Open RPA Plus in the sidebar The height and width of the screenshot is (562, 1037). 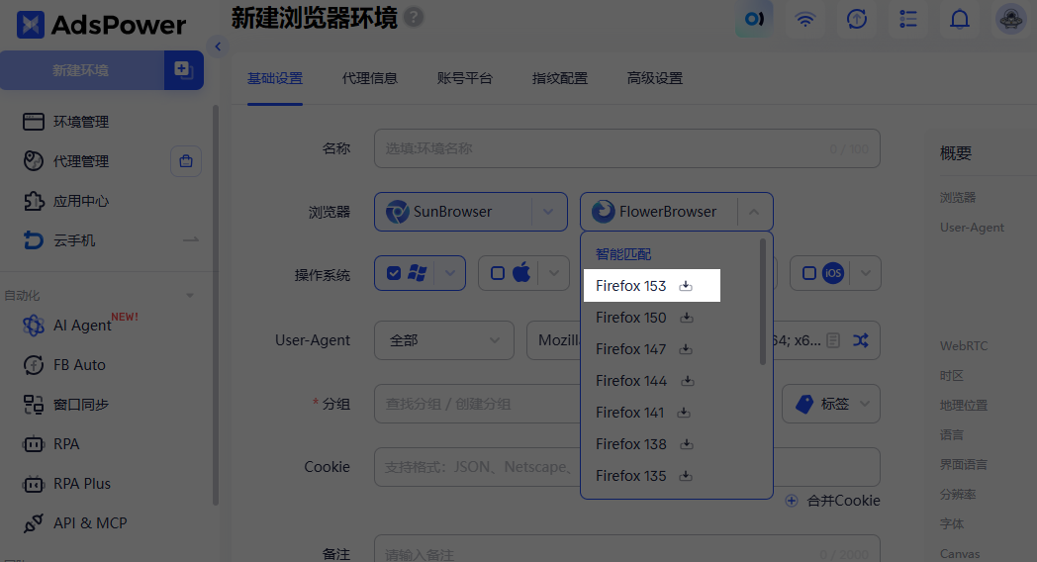[x=82, y=484]
